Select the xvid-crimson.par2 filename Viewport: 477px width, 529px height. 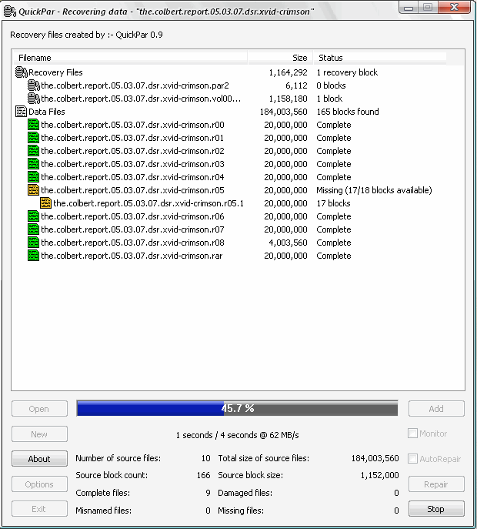135,85
